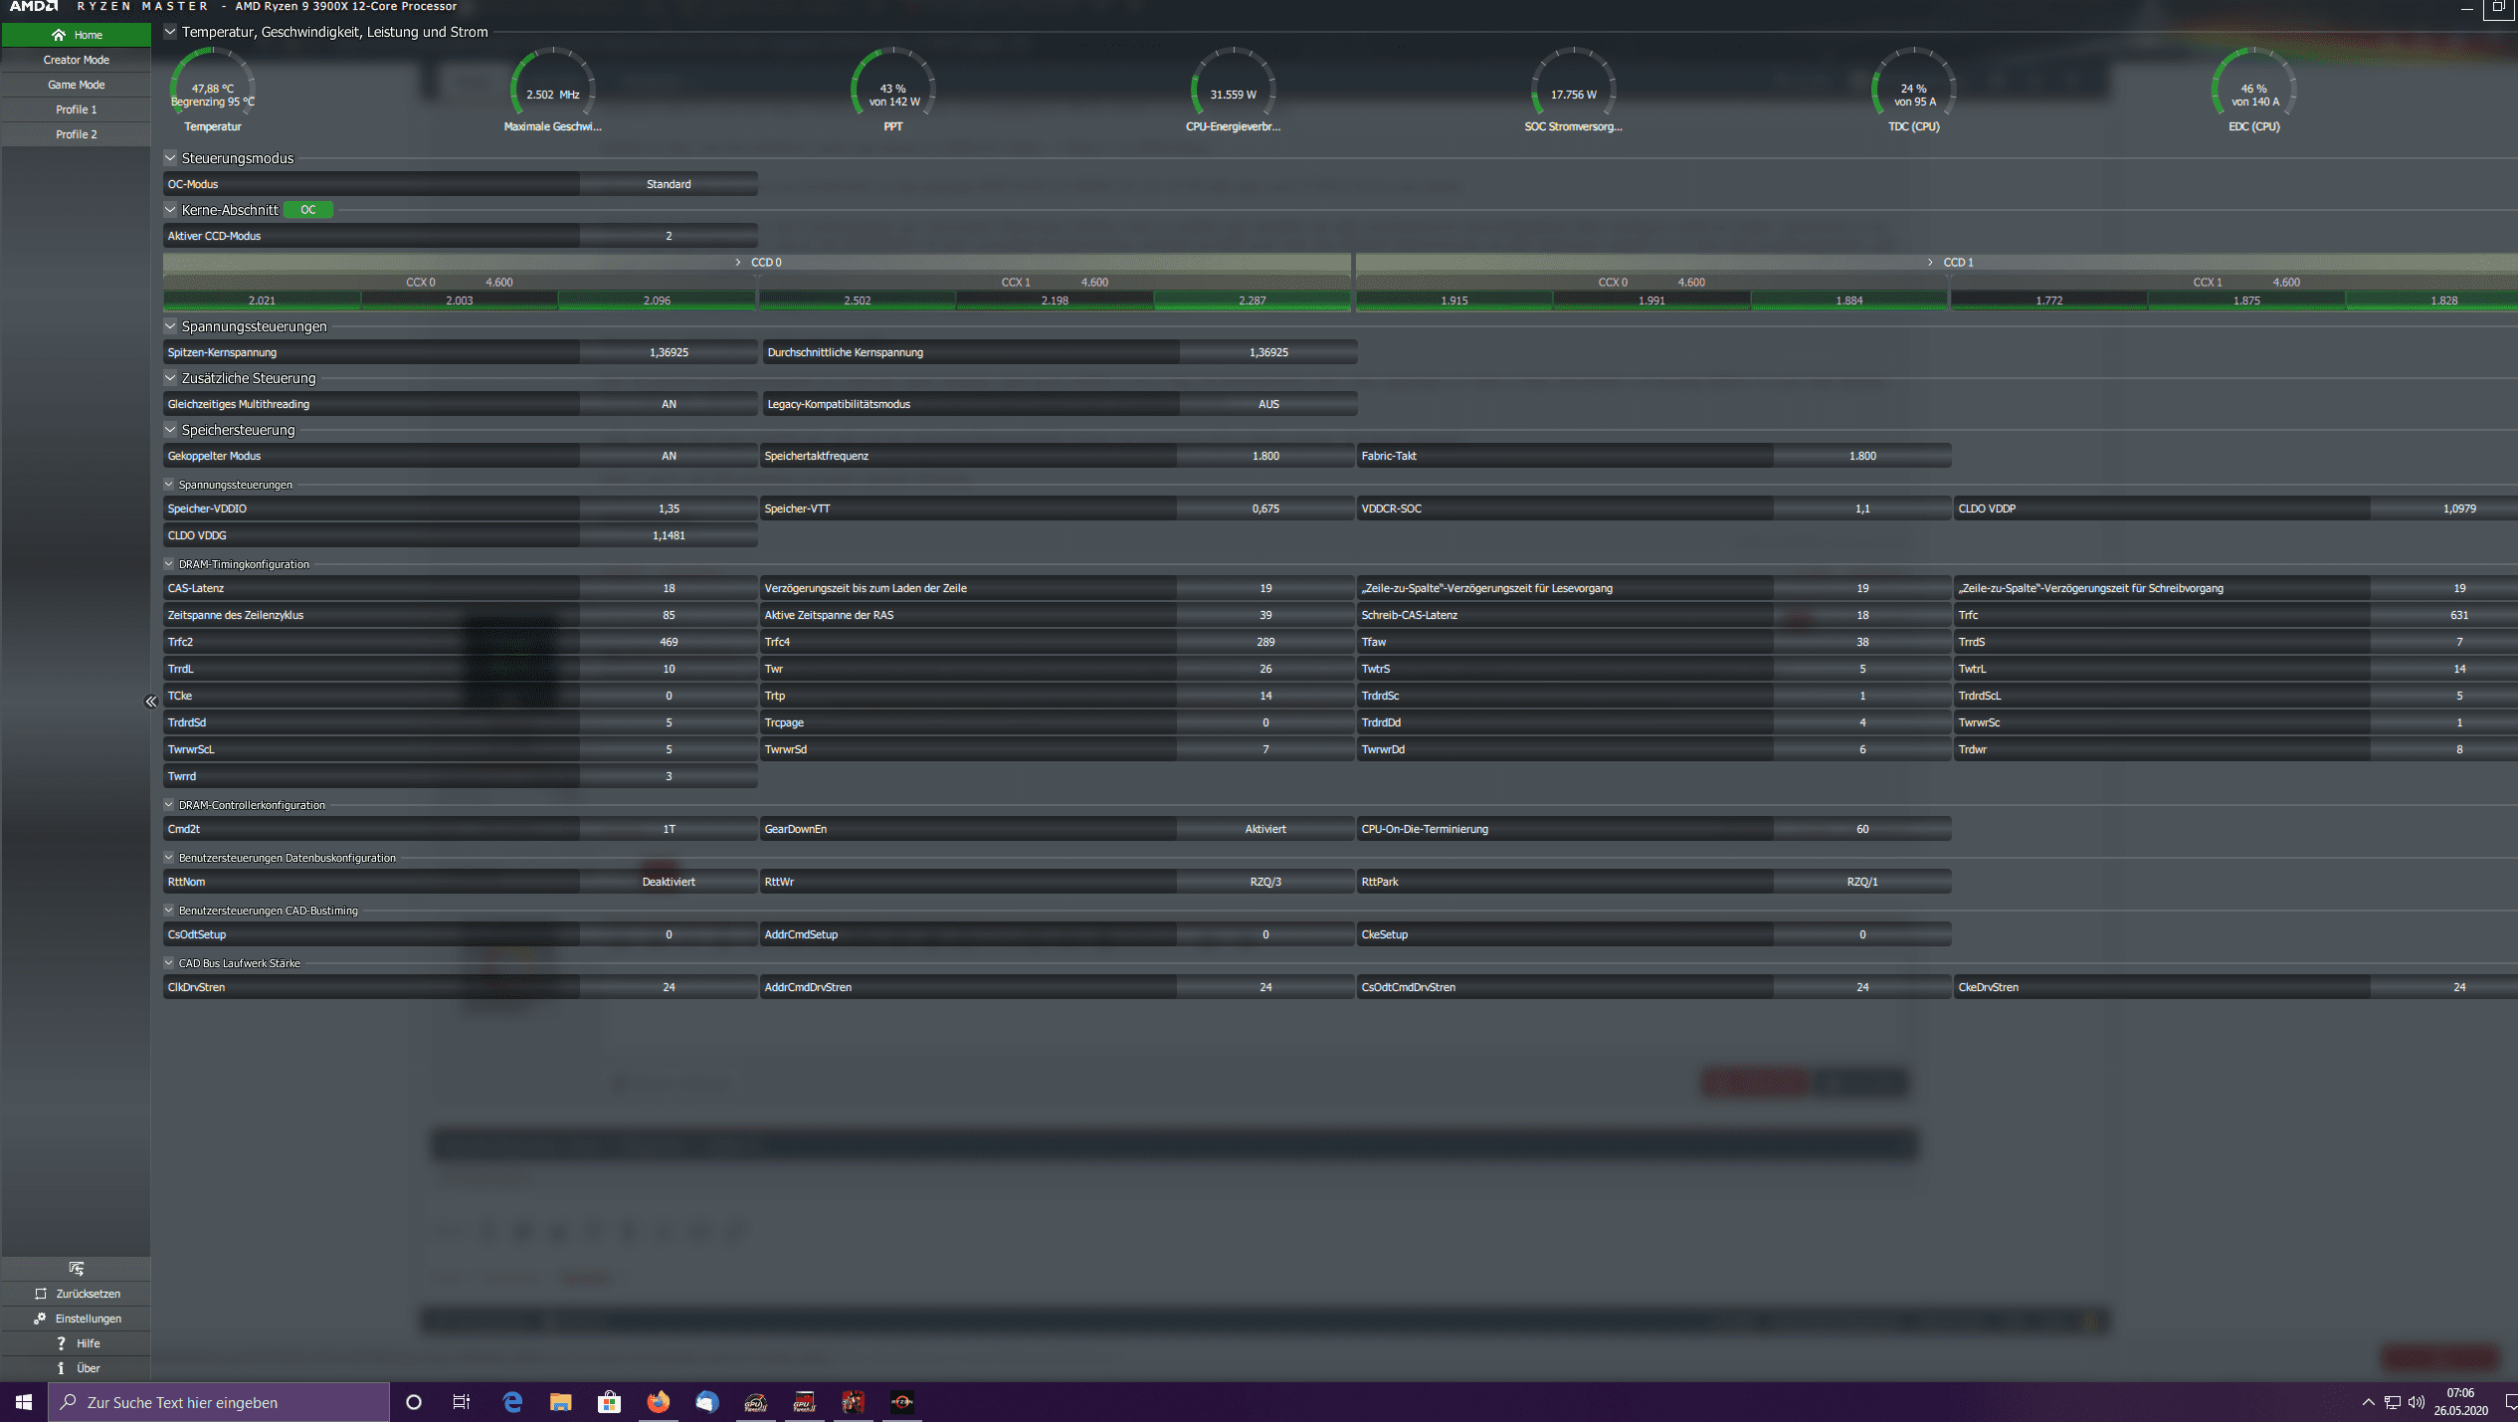
Task: Collapse the CAD Bus Laufwerk Stärke section
Action: (169, 963)
